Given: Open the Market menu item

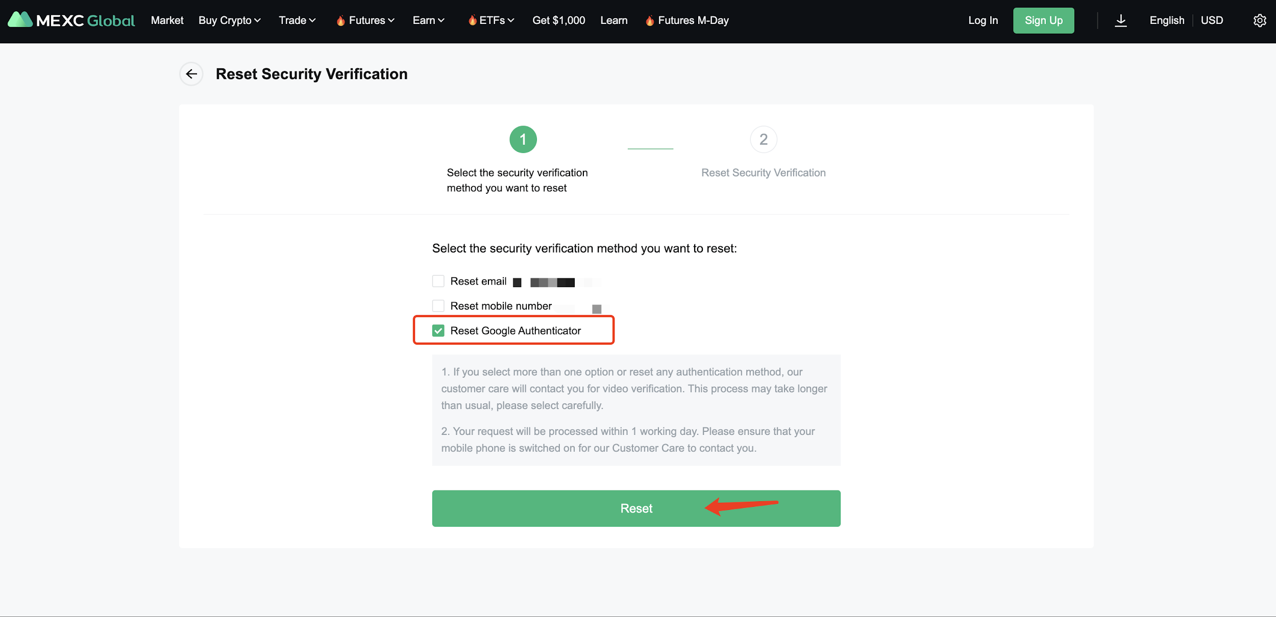Looking at the screenshot, I should 167,20.
